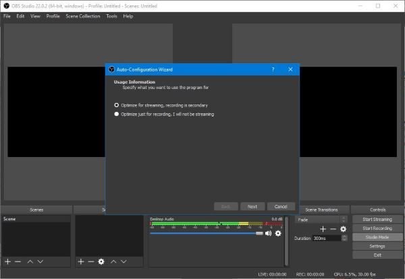Open the Edit menu
The image size is (405, 279).
tap(20, 16)
